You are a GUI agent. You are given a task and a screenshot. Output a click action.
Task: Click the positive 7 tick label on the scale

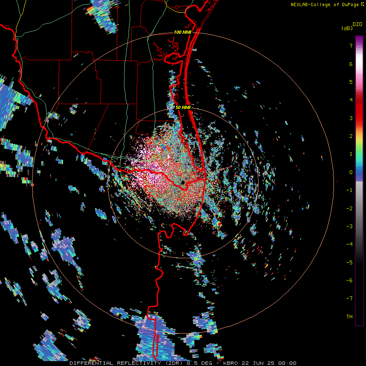click(351, 46)
